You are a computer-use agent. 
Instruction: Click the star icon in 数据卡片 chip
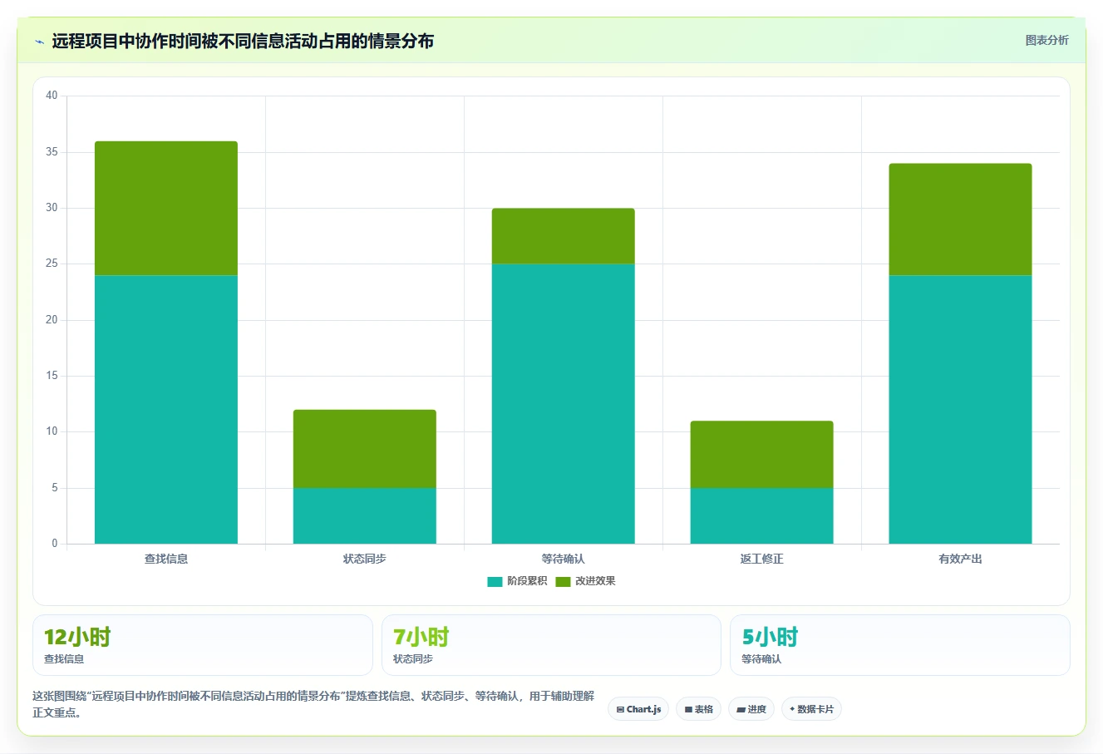(x=792, y=709)
